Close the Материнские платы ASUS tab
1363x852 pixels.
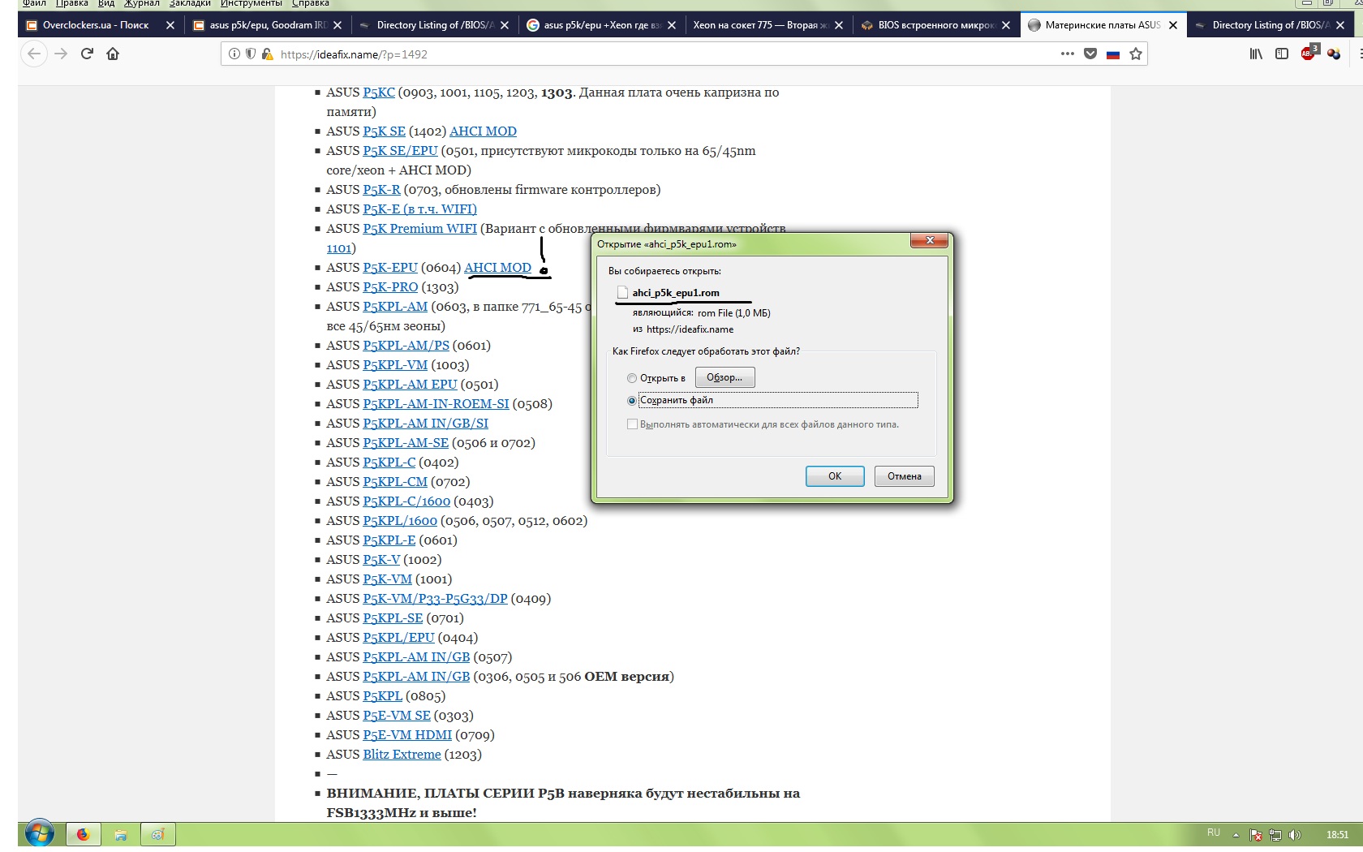point(1173,25)
